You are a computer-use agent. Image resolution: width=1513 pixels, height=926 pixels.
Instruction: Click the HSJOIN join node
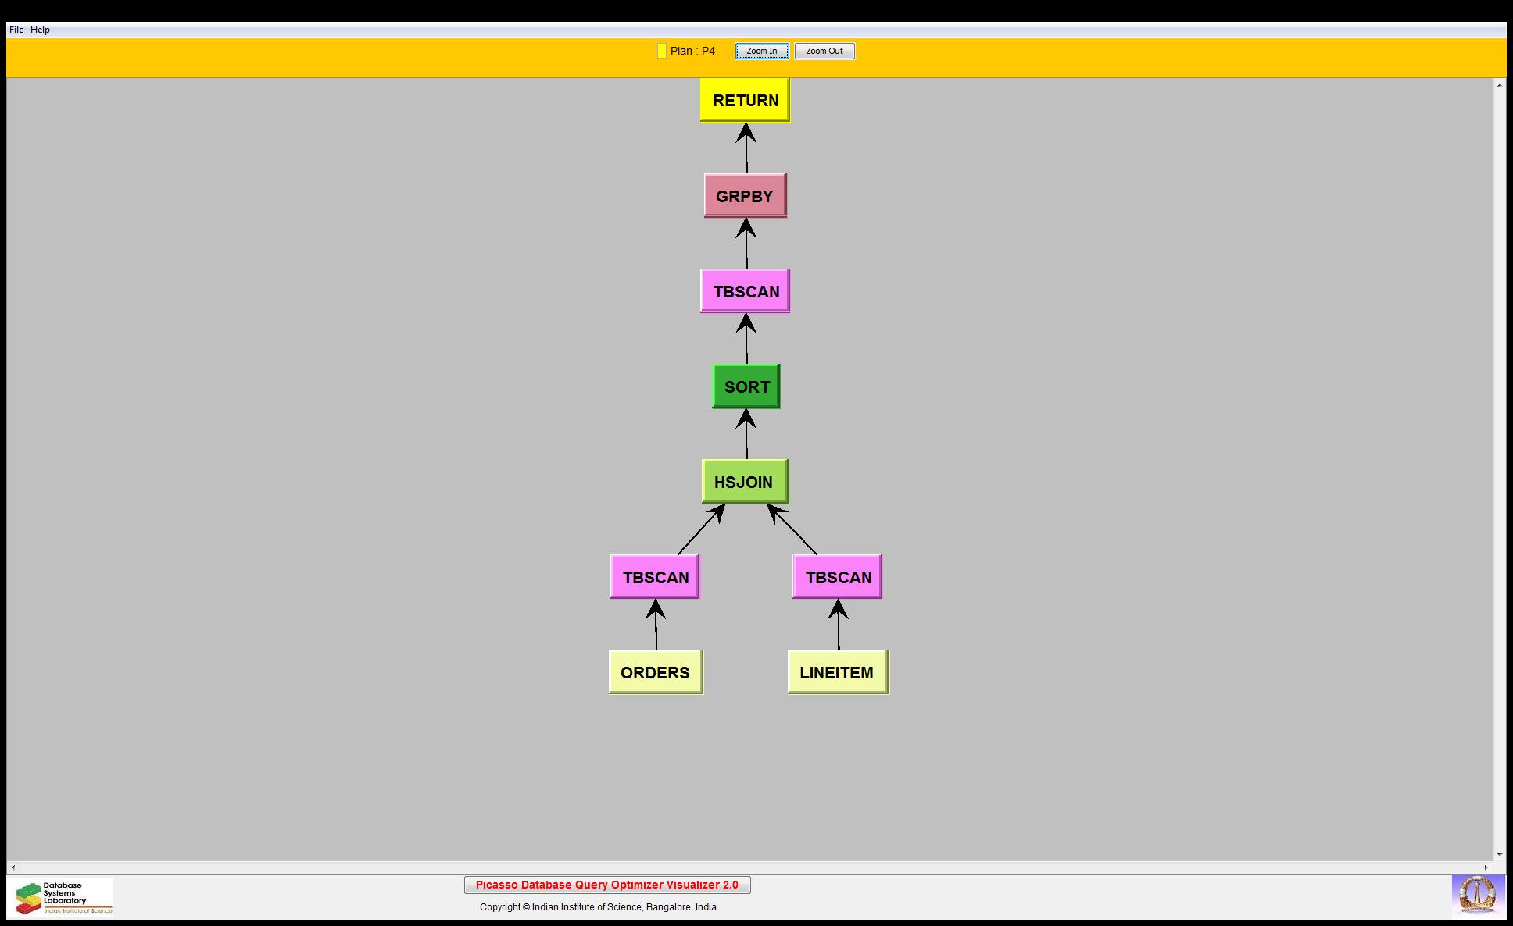pos(745,482)
